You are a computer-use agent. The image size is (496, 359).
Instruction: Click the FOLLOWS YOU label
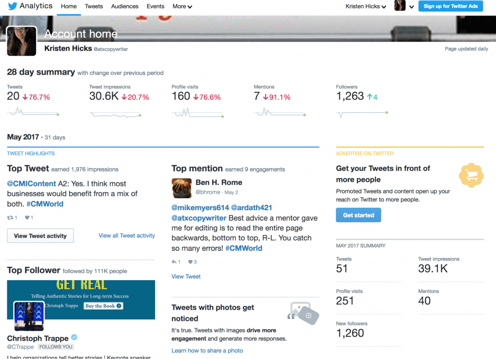(x=56, y=347)
